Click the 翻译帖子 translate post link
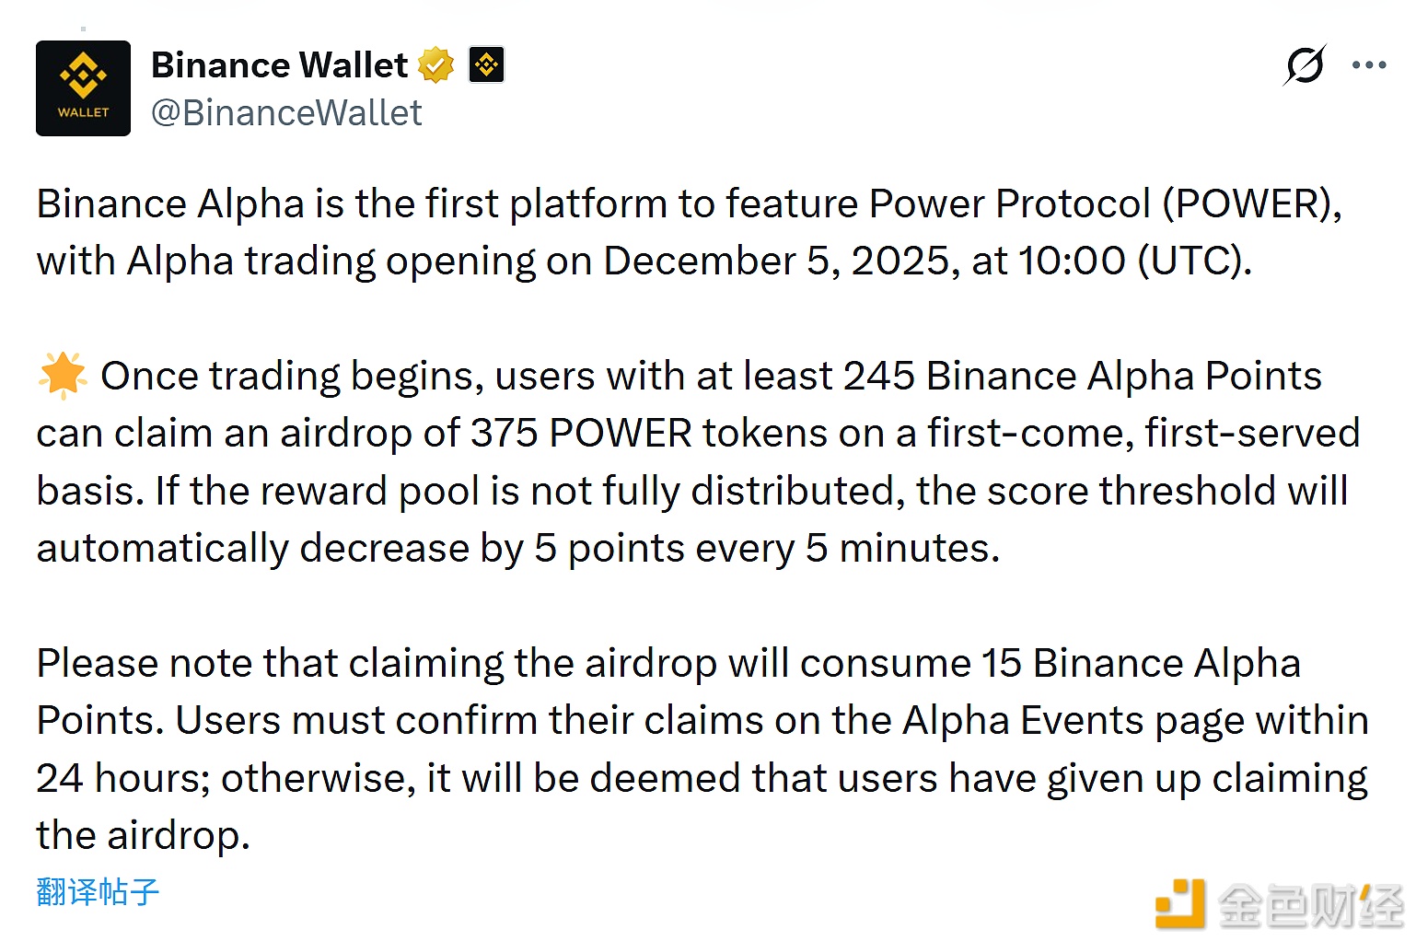Image resolution: width=1416 pixels, height=941 pixels. (x=98, y=891)
